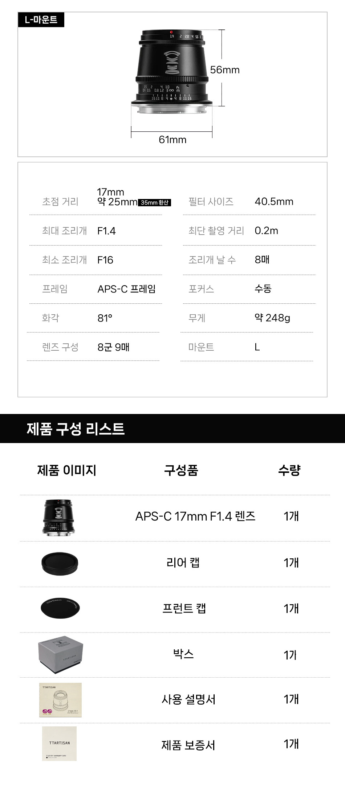This screenshot has width=345, height=793.
Task: Click the 제품 구성 리스트 header
Action: (76, 429)
